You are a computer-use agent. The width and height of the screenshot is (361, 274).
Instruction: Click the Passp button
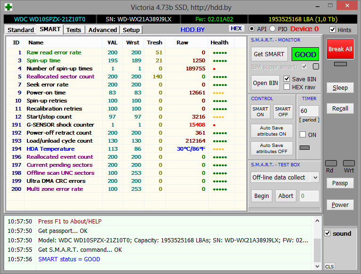340,183
